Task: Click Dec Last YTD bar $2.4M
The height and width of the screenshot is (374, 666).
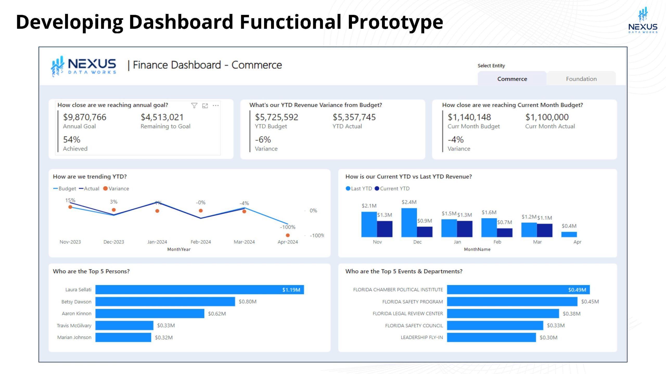Action: coord(409,223)
